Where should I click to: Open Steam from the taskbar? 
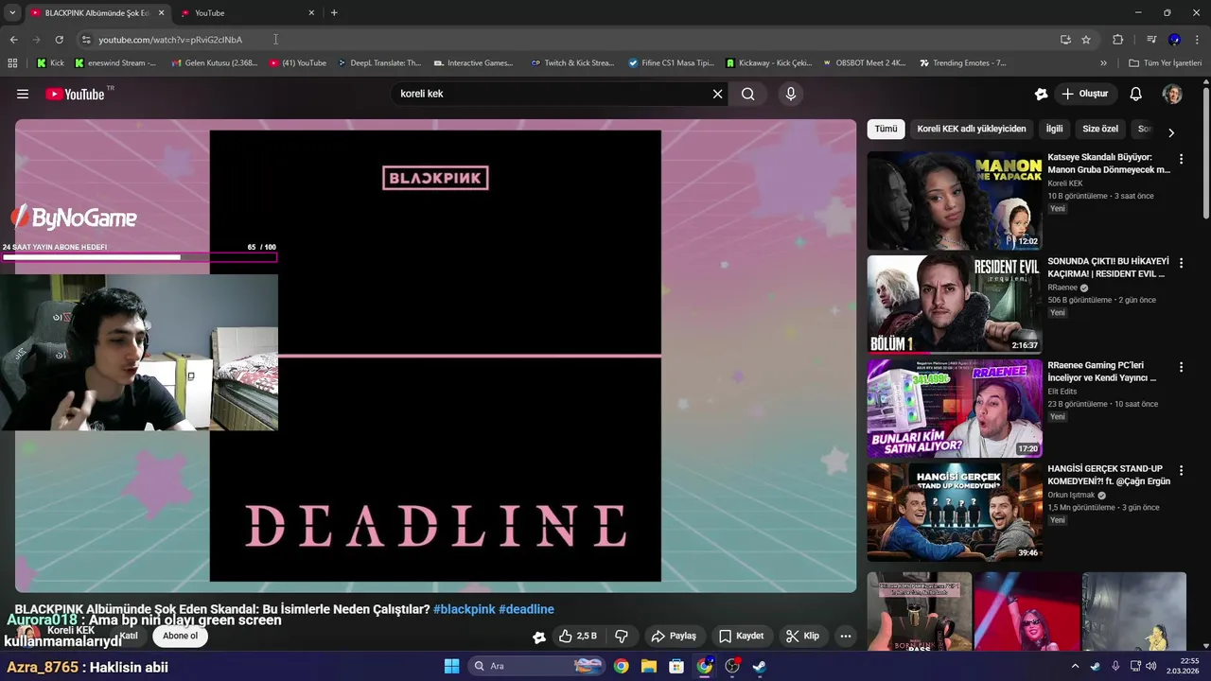pos(759,666)
